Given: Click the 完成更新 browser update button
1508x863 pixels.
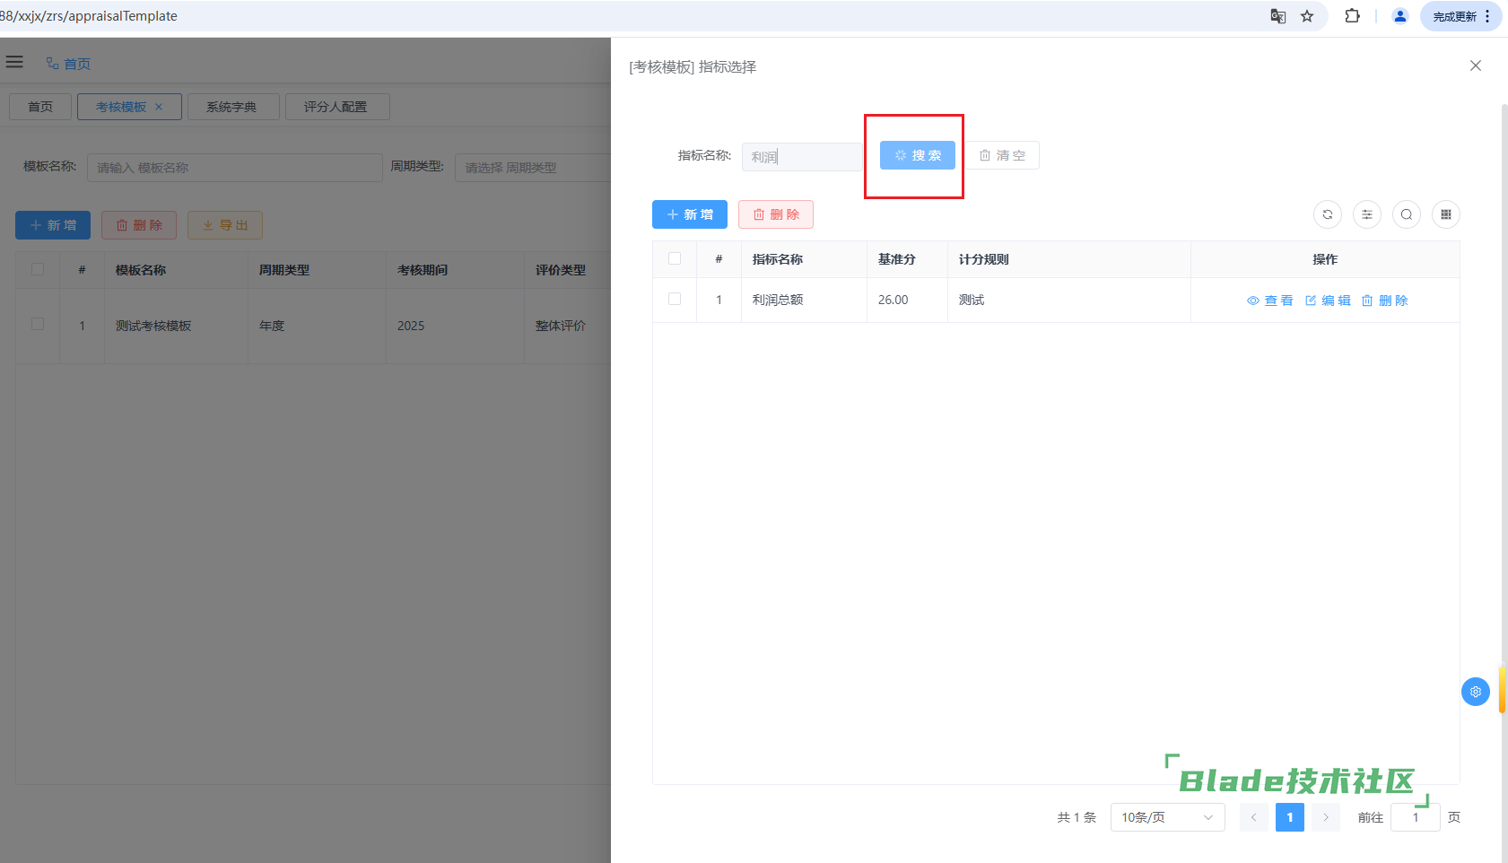Looking at the screenshot, I should click(1460, 16).
